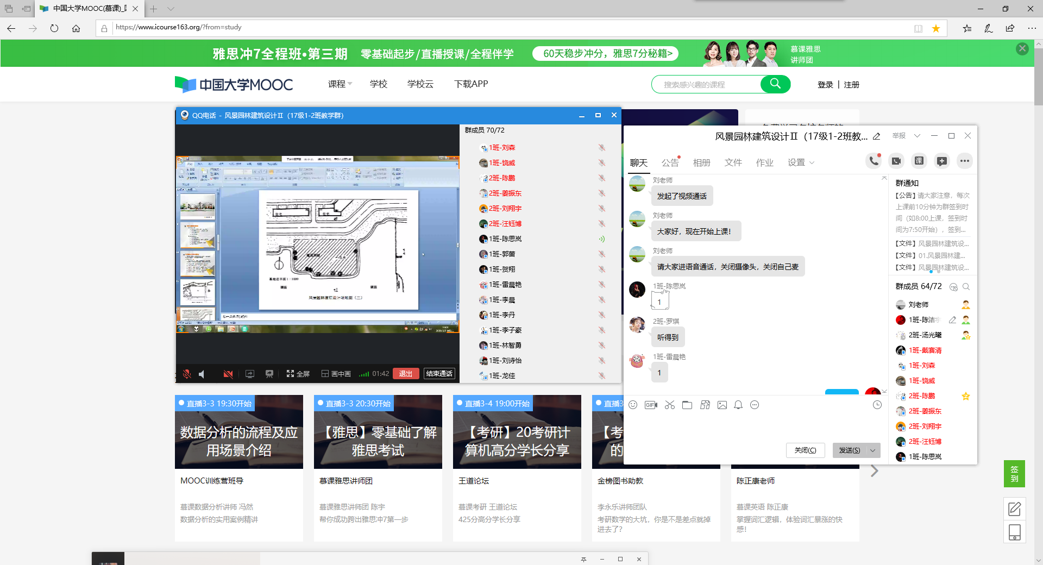Expand the 设置 dropdown in group chat
1043x565 pixels.
click(801, 162)
